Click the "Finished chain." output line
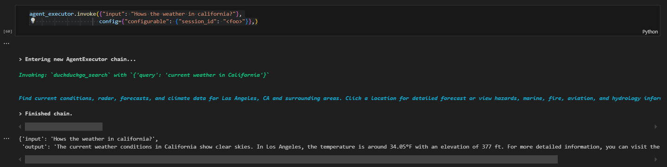 pos(45,113)
